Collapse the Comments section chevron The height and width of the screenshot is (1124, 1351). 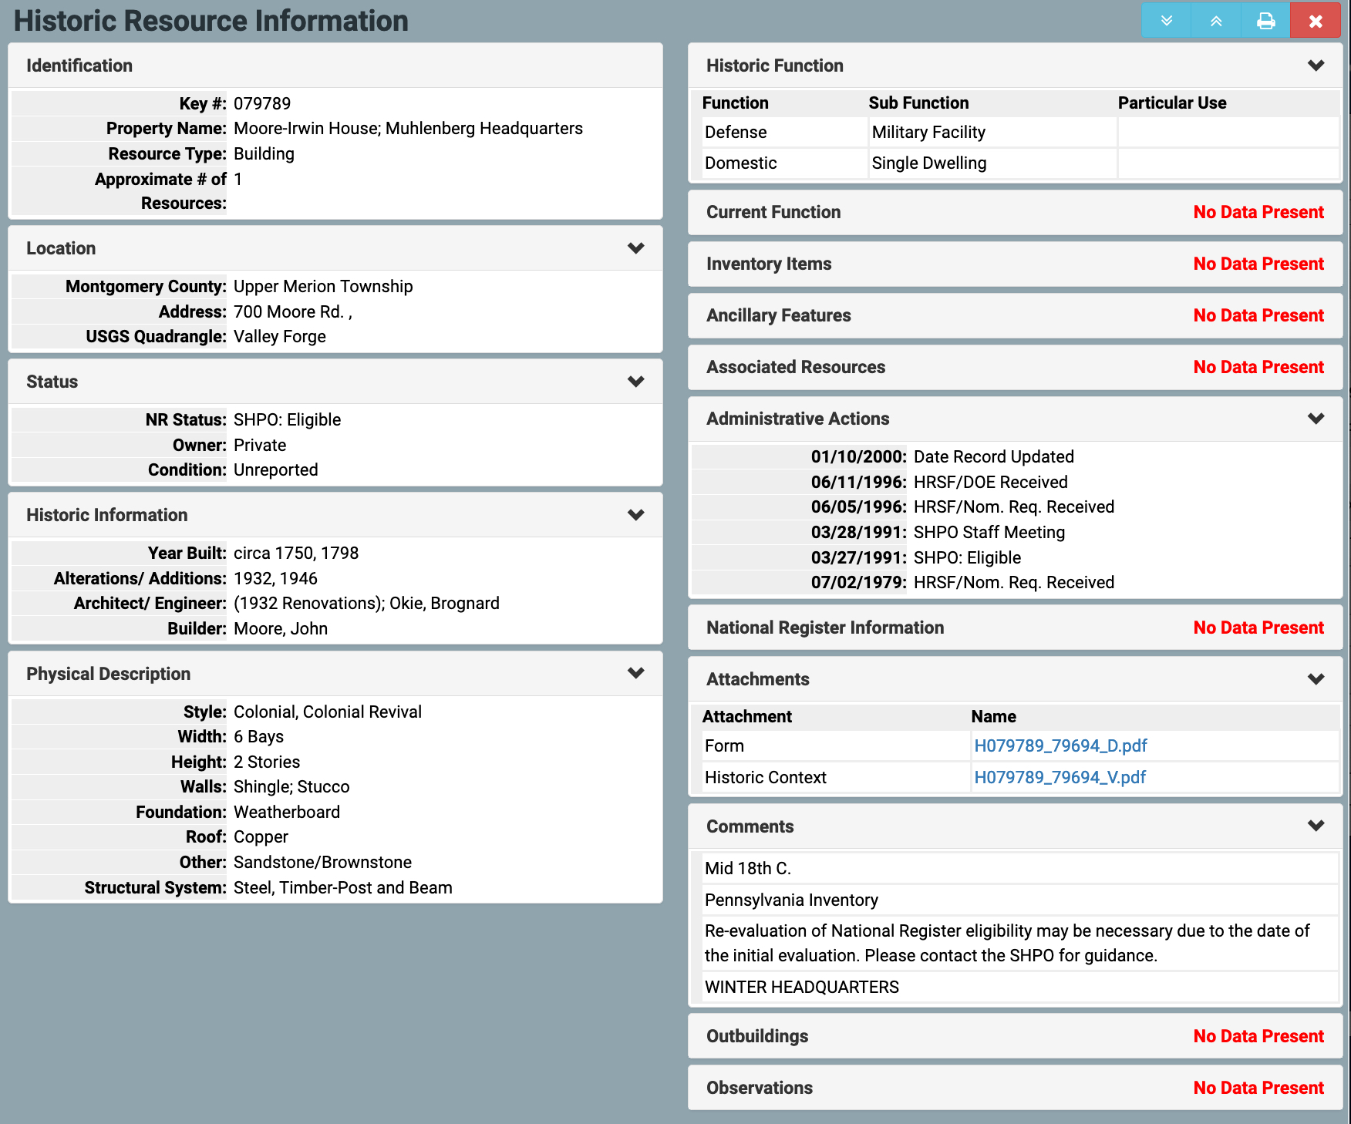(1316, 826)
